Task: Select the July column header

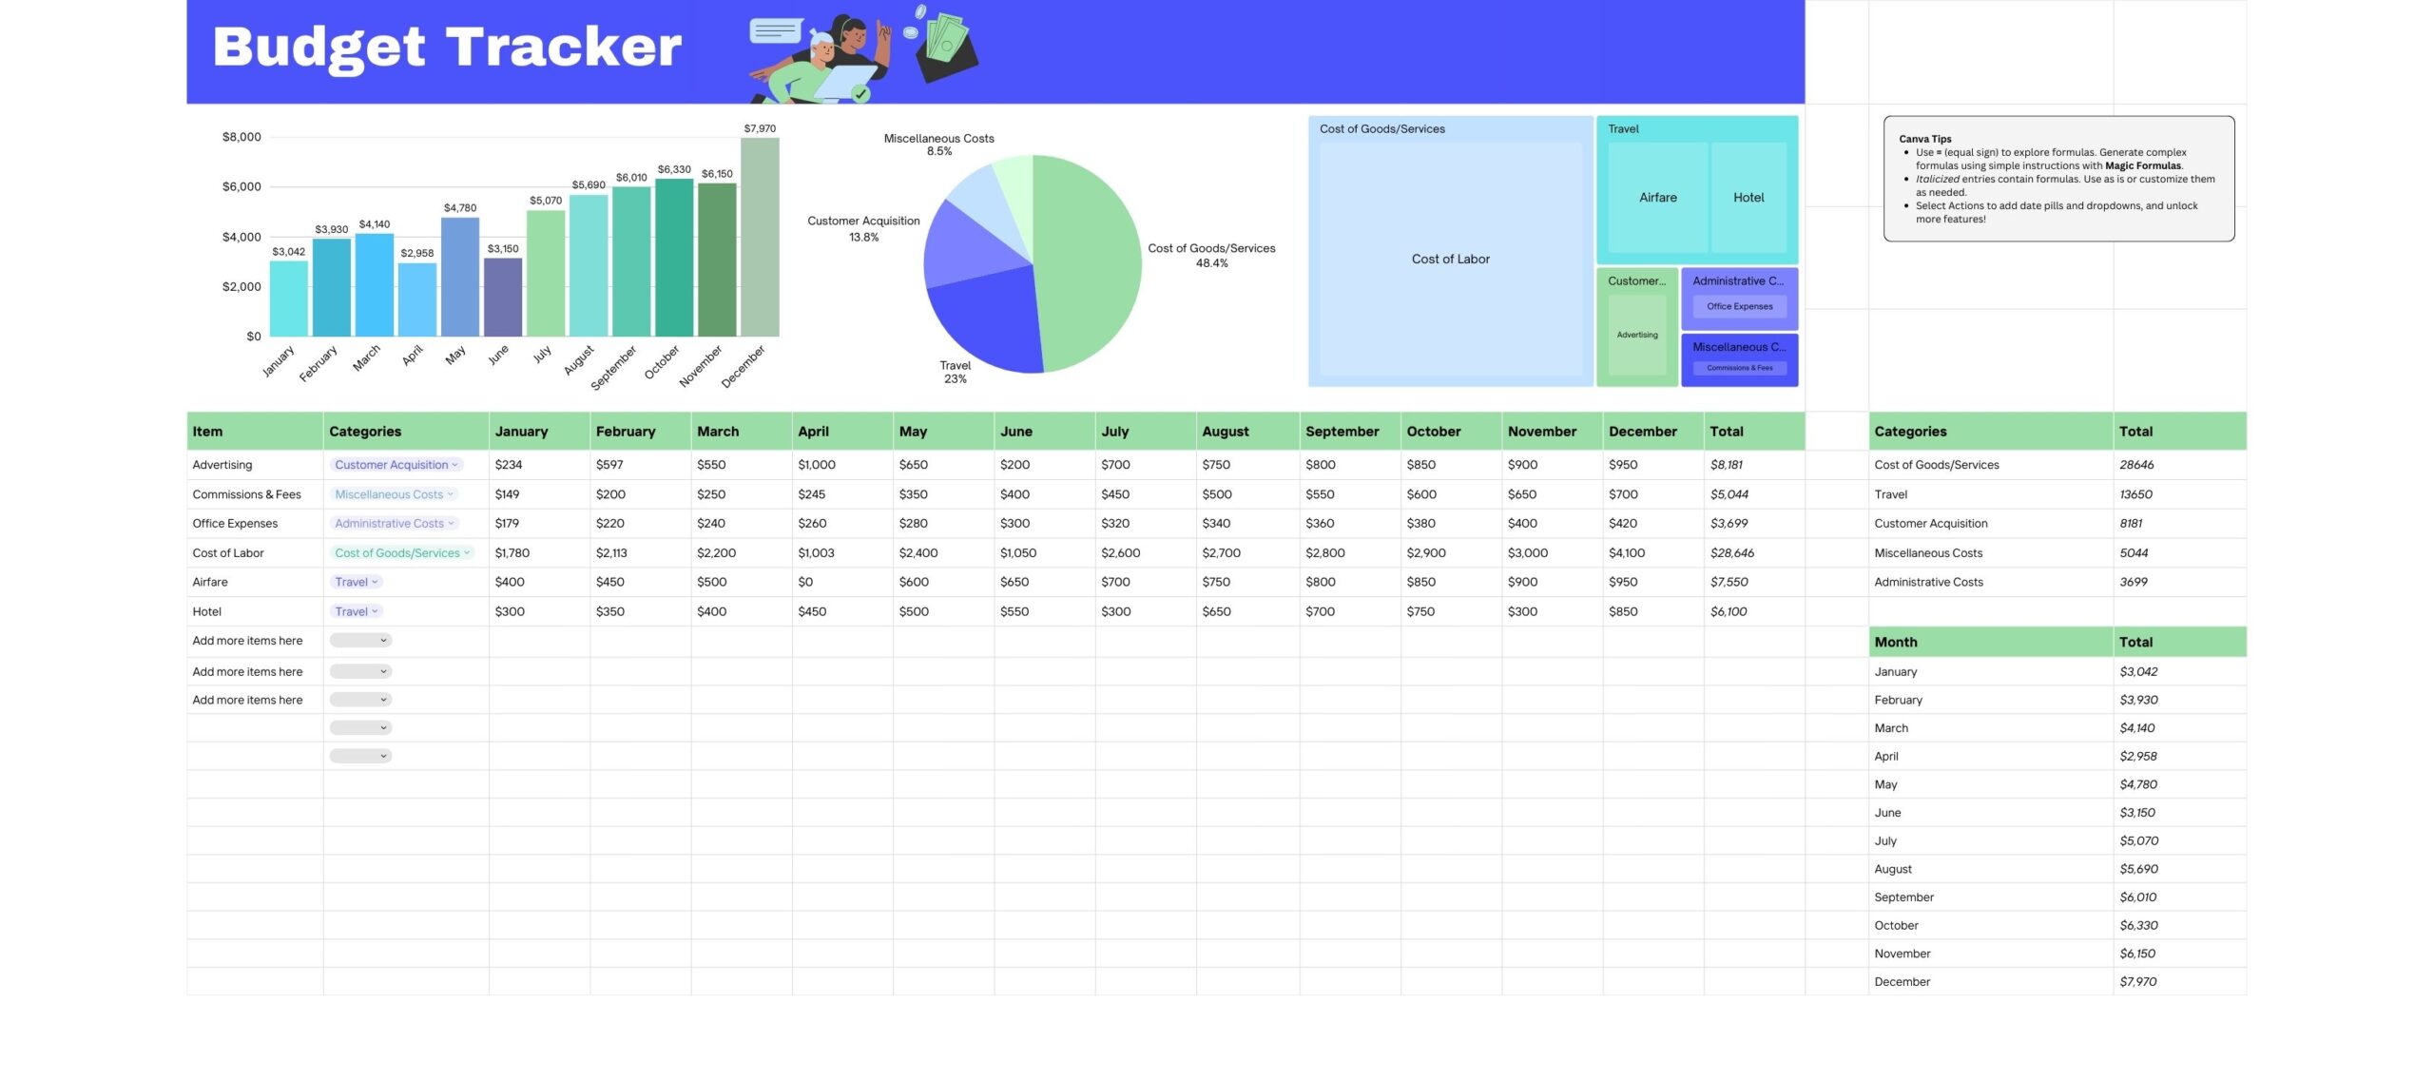Action: [x=1115, y=431]
